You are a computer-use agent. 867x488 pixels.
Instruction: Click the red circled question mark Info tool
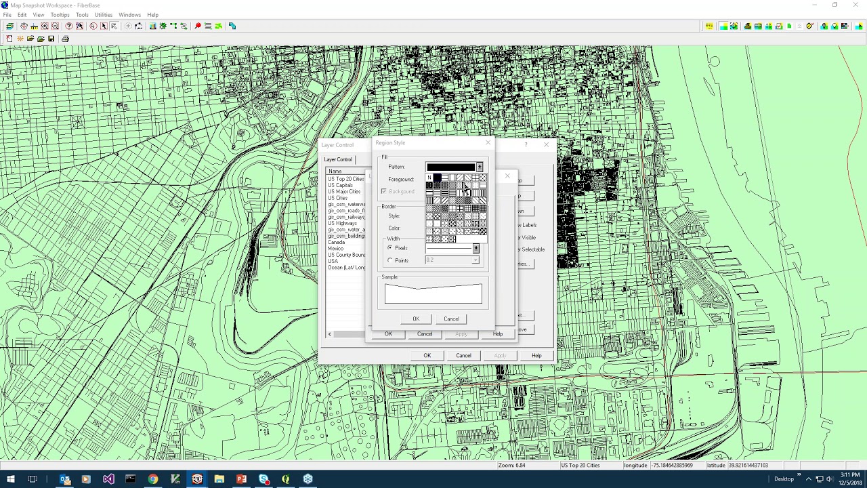pos(69,26)
